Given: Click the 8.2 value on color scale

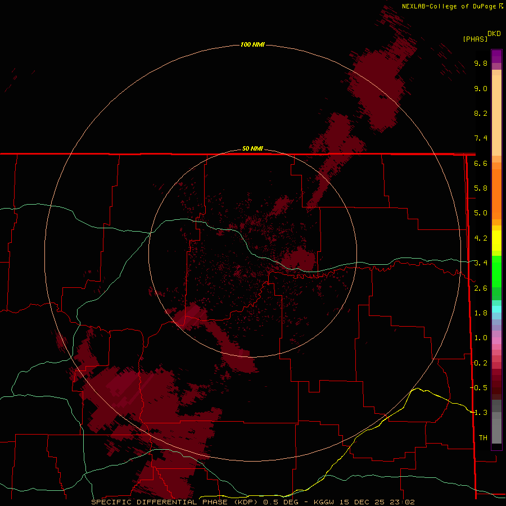Looking at the screenshot, I should [481, 114].
